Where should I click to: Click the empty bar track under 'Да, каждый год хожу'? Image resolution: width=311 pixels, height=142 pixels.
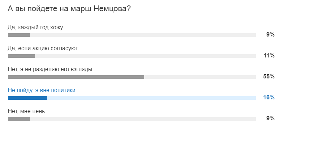coord(143,35)
